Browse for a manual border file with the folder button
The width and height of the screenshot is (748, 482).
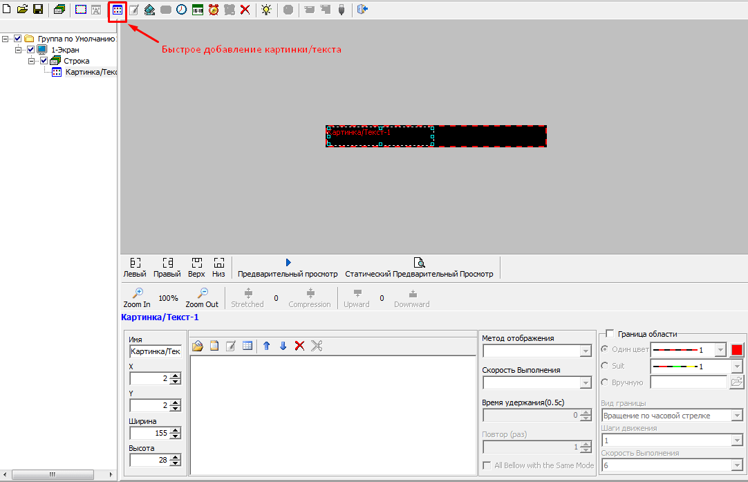click(x=736, y=382)
